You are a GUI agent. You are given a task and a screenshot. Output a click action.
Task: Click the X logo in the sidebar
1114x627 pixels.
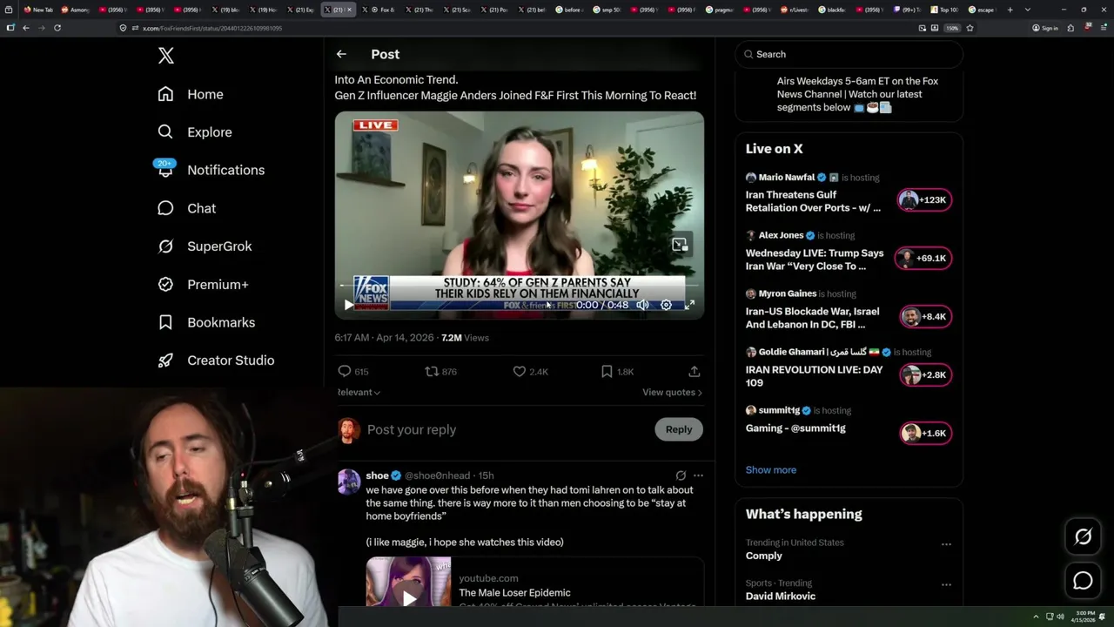[166, 56]
